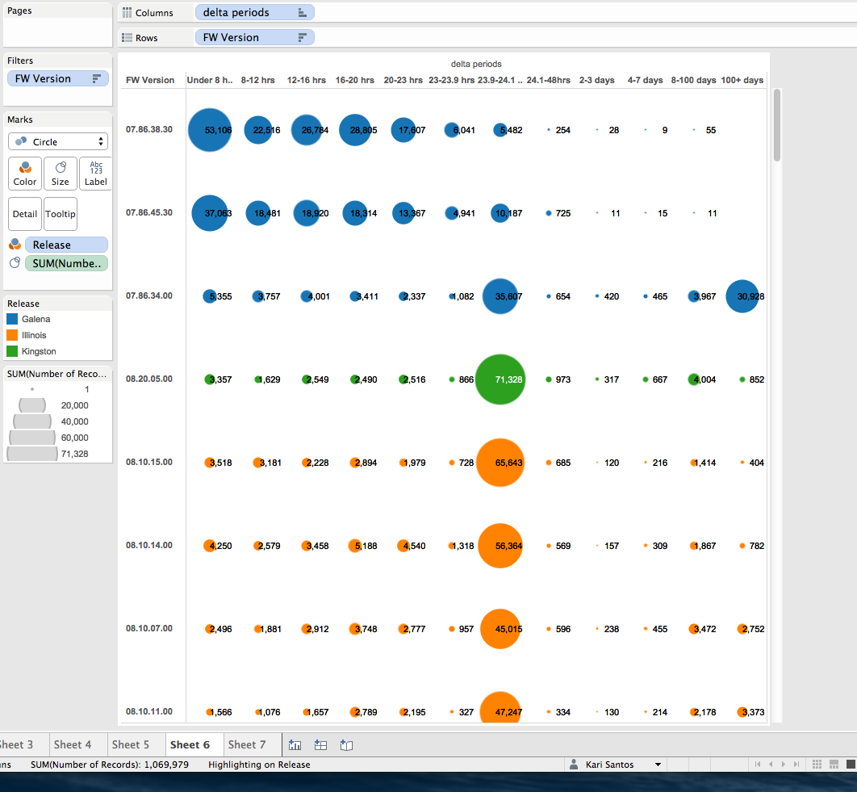Image resolution: width=857 pixels, height=792 pixels.
Task: Click sort icon on Columns delta periods pill
Action: (302, 13)
